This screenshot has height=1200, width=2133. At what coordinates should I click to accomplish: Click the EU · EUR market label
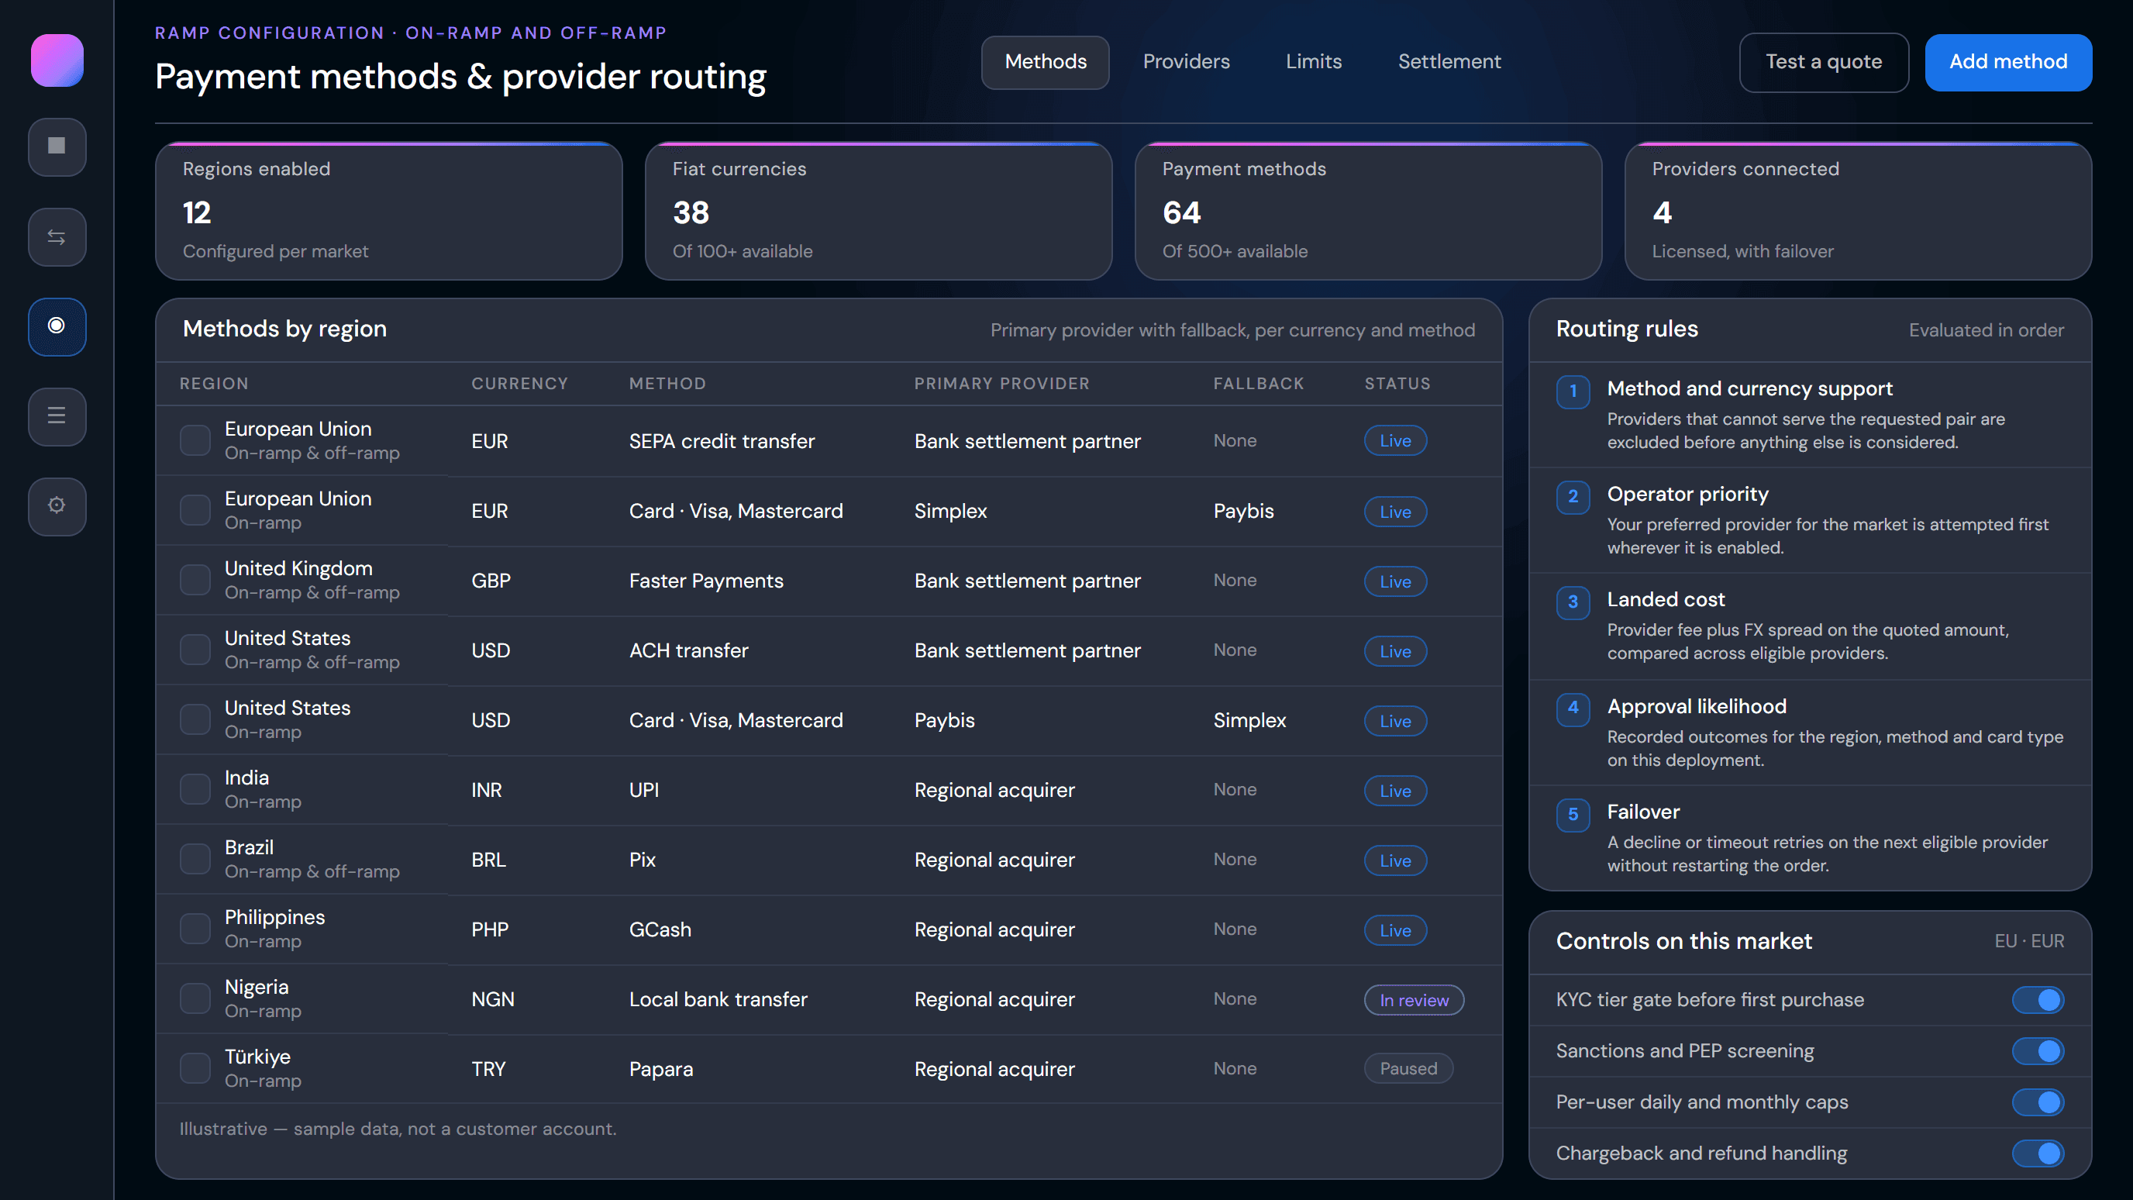tap(2028, 942)
